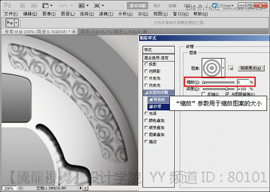Open View Extras dropdown arrow
Viewport: 270px width, 192px height.
coord(51,6)
